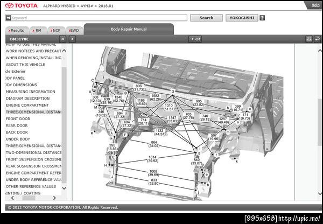323x224 pixels.
Task: Click the RM jump button
Action: coord(195,39)
